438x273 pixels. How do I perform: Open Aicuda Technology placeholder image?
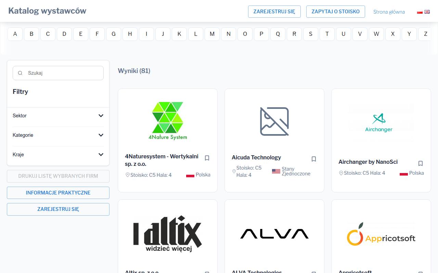274,121
